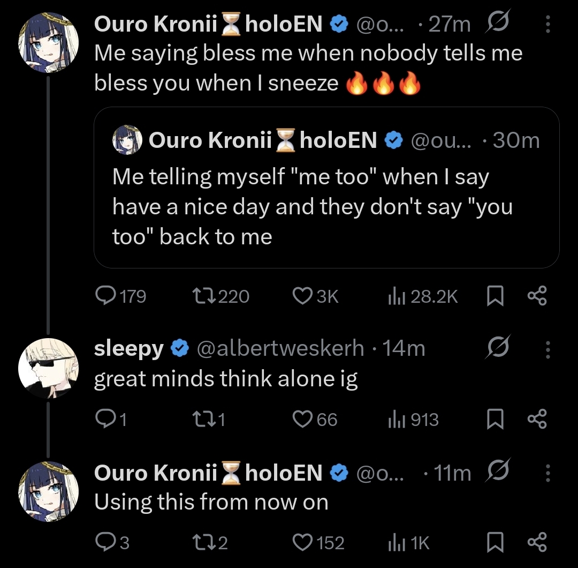578x568 pixels.
Task: Retweet sleepy's reply
Action: [x=209, y=419]
